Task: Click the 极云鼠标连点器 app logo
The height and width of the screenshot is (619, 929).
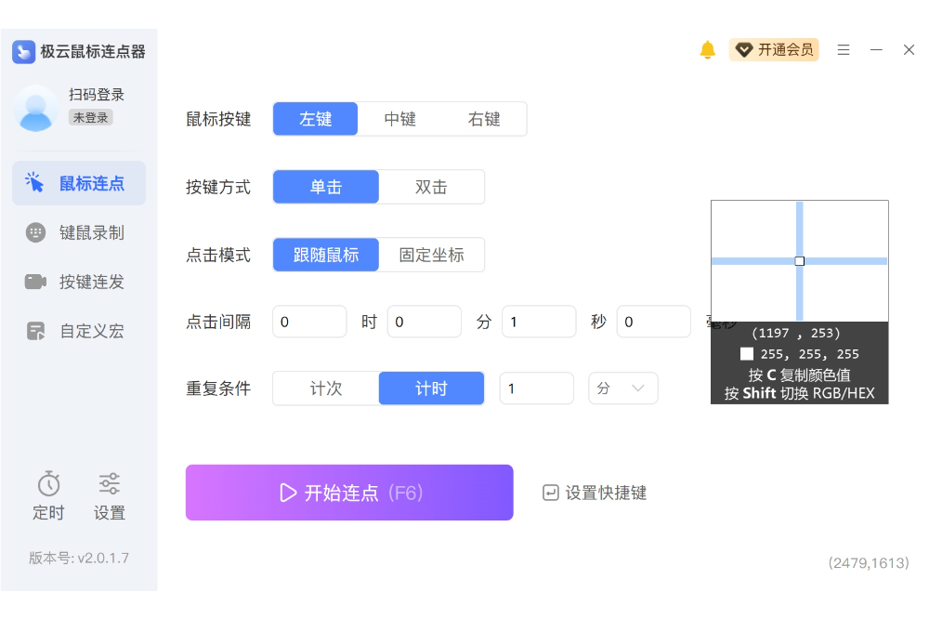Action: [23, 52]
